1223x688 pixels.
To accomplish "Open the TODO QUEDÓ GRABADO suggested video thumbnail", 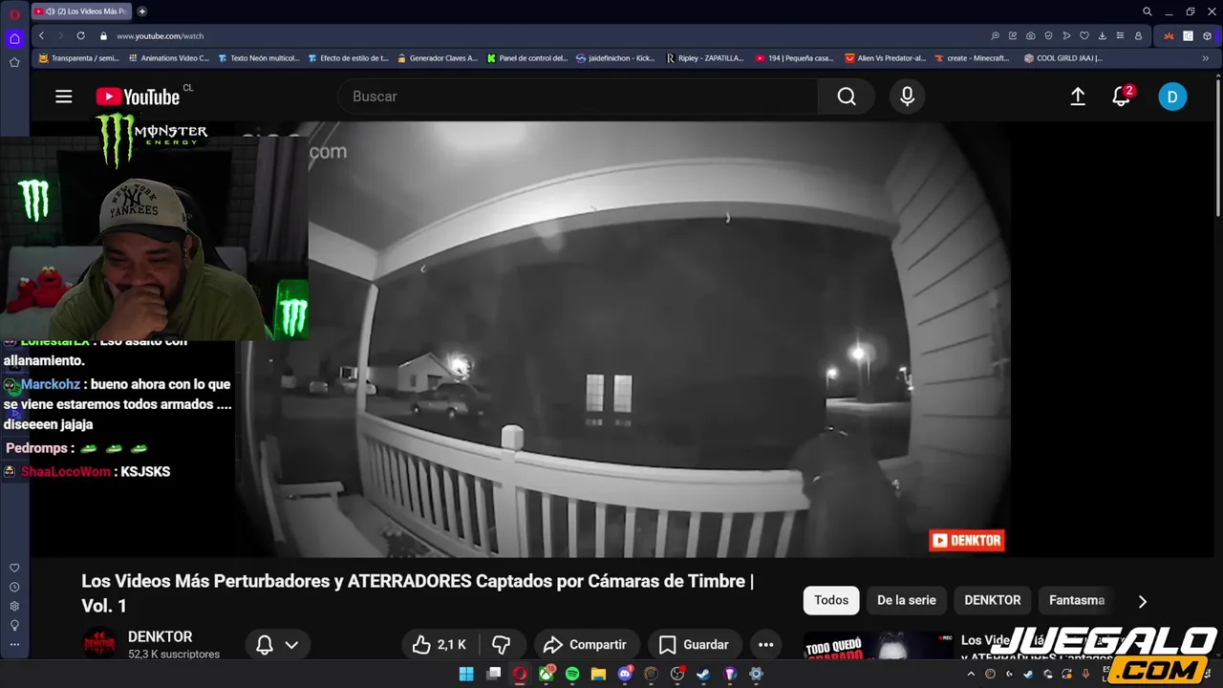I will (877, 646).
